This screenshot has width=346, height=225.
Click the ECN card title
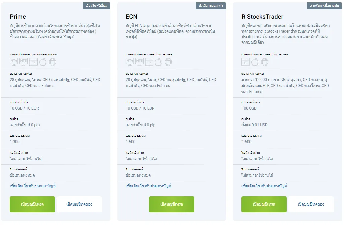tap(132, 17)
